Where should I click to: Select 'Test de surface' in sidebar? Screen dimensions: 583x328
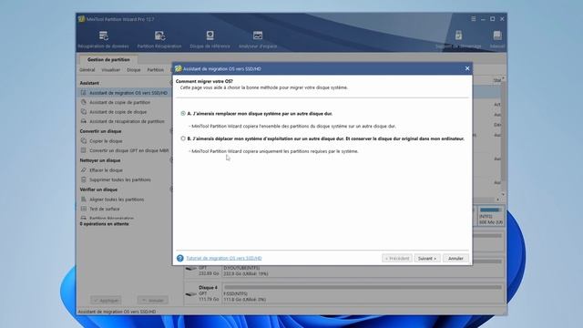[105, 209]
